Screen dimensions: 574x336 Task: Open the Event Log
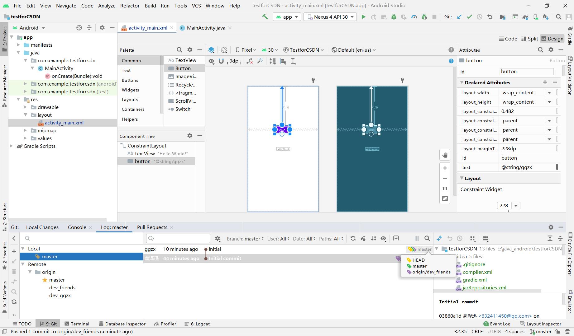(x=497, y=324)
